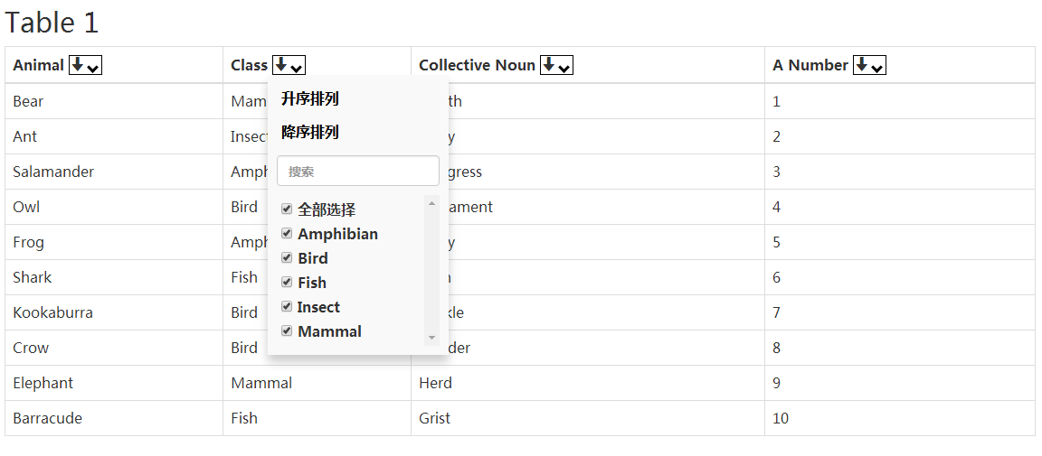Toggle the Fish filter checkbox

[287, 282]
